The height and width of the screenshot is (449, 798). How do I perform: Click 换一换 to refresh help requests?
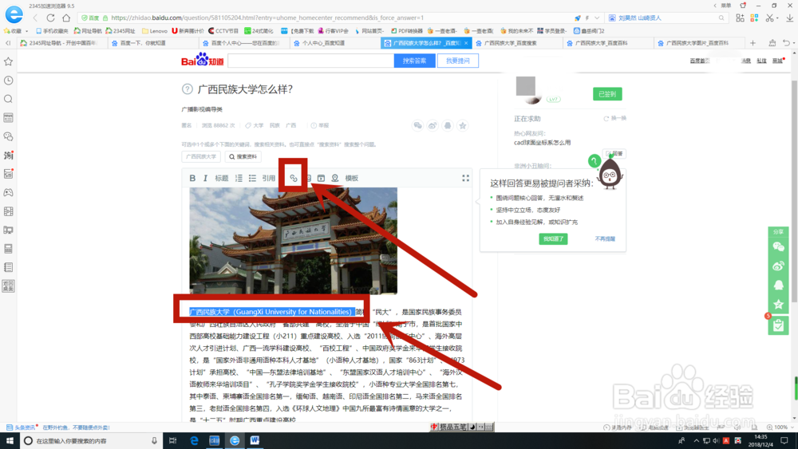[615, 118]
